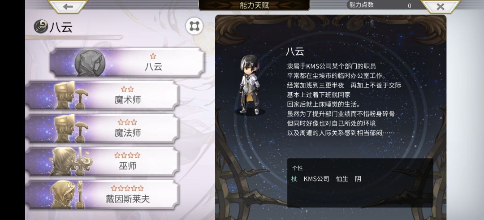
Task: Click the 八云 chibi character sprite
Action: click(x=250, y=85)
